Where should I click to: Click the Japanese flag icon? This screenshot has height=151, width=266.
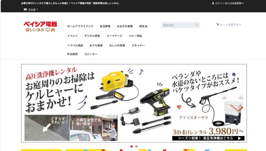point(25,10)
